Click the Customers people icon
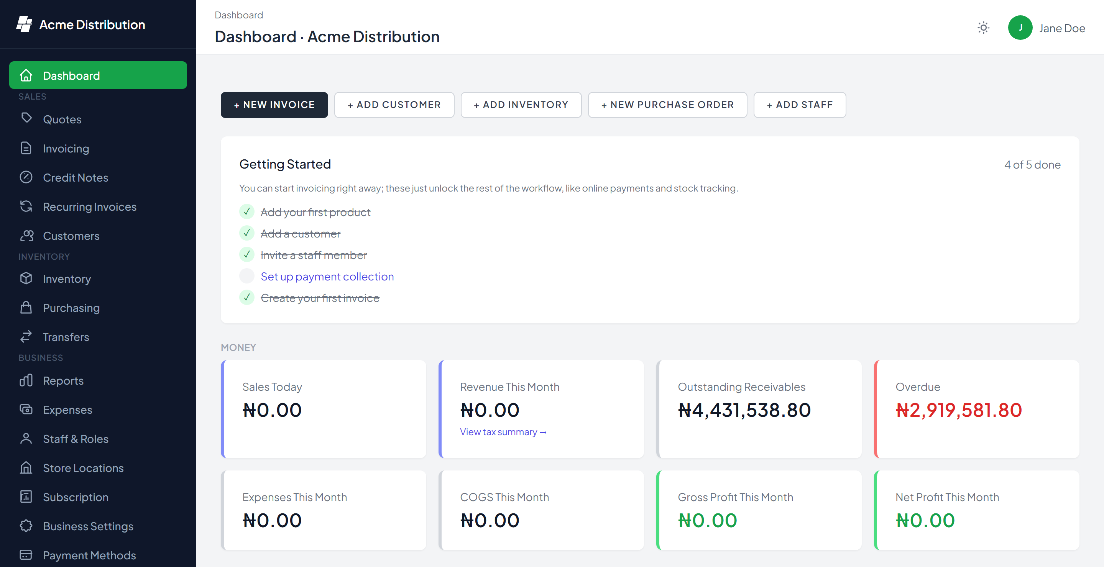The height and width of the screenshot is (567, 1104). pos(26,236)
